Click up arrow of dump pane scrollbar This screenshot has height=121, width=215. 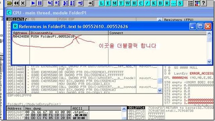tap(124, 109)
